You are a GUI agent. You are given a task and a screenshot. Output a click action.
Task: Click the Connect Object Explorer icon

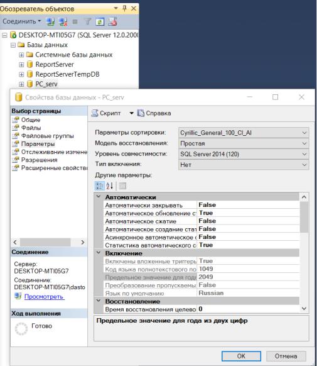(x=50, y=22)
